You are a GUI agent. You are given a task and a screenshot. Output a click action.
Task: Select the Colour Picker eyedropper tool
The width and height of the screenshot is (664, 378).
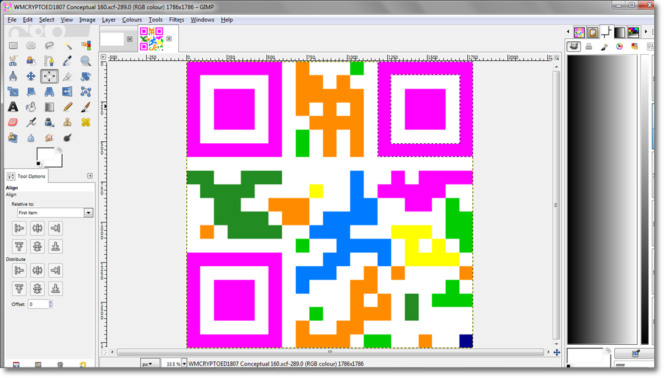(68, 61)
